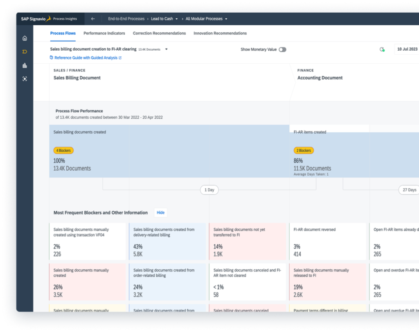The height and width of the screenshot is (332, 419).
Task: Select the yellow Process Insights sidebar icon
Action: (25, 51)
